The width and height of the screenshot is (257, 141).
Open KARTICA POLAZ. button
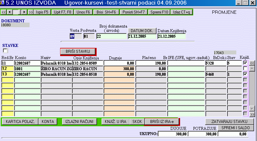pyautogui.click(x=20, y=122)
